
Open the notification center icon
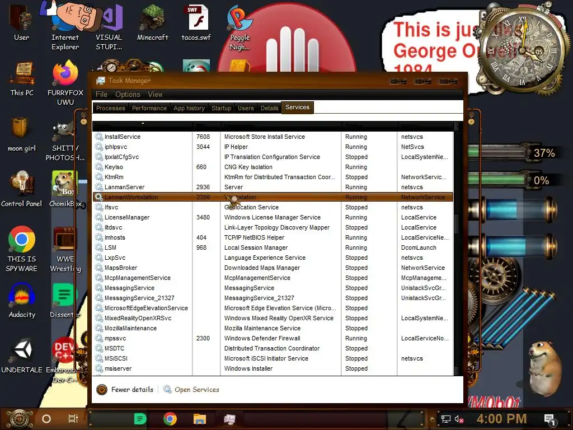point(550,419)
